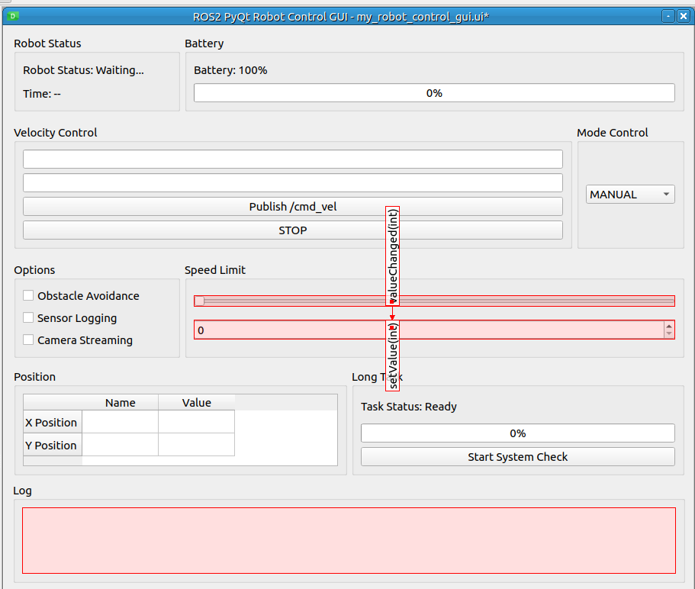Click Publish /cmd_vel button

coord(292,207)
